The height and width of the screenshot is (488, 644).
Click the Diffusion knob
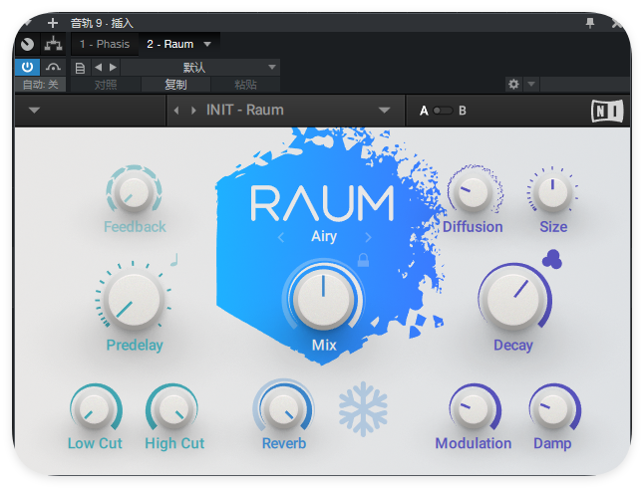(x=473, y=193)
